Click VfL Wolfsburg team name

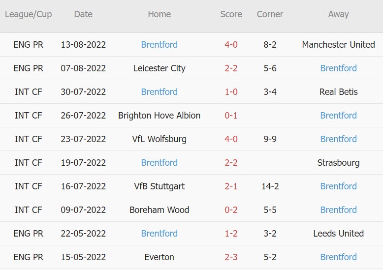click(159, 139)
